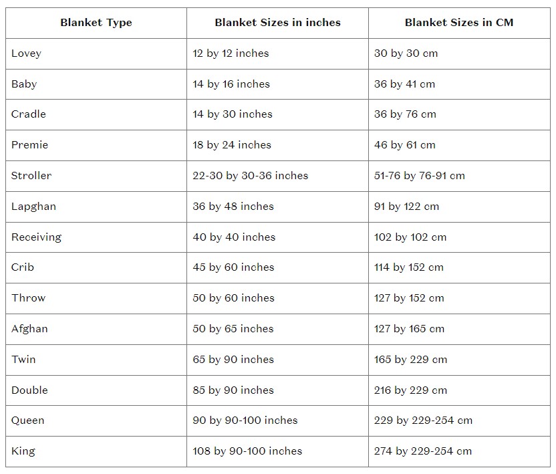Select the Twin blanket type cell
The image size is (556, 474).
pos(24,360)
